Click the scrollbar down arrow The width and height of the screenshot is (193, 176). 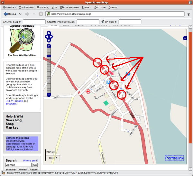coord(190,169)
